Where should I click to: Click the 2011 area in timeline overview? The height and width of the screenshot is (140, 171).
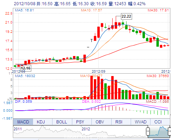[x=18, y=129]
